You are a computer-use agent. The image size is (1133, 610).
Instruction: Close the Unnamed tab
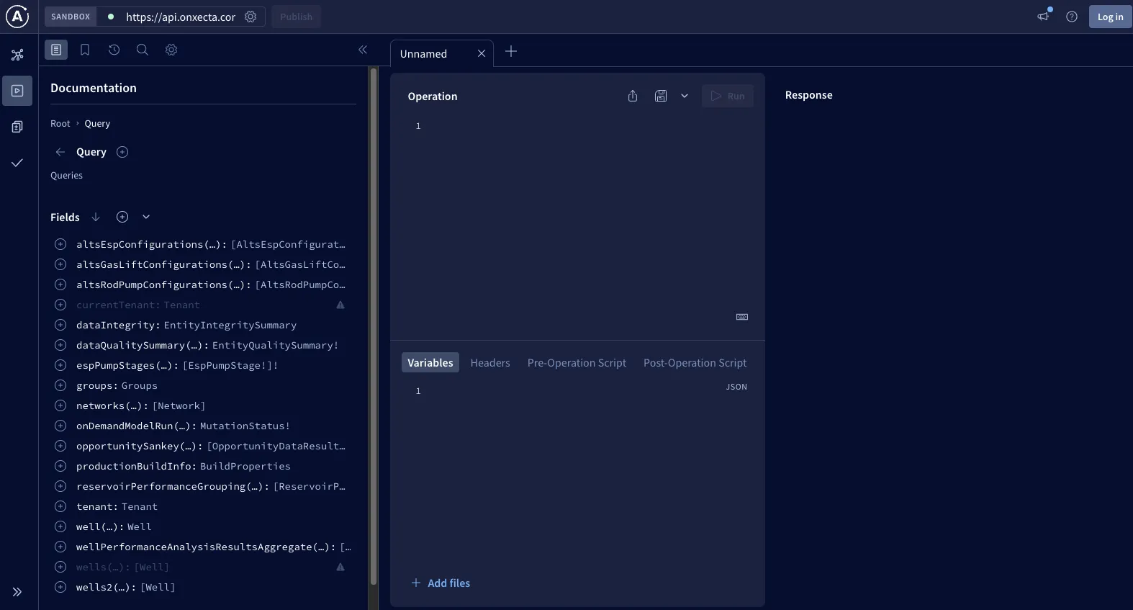point(482,53)
